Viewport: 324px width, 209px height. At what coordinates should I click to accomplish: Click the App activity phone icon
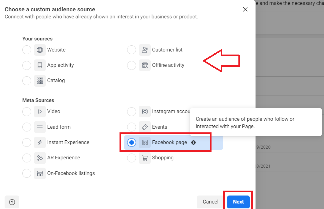(40, 65)
